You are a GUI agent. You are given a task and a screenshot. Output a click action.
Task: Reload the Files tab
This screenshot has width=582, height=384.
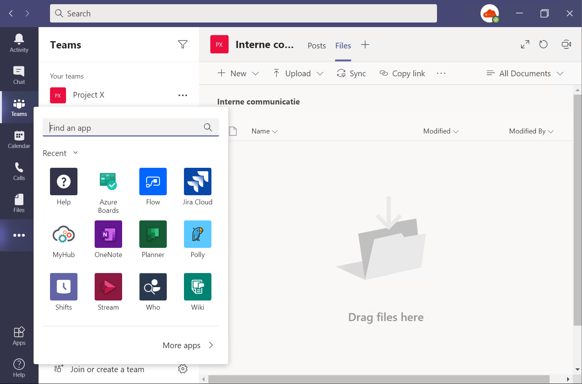pos(543,45)
